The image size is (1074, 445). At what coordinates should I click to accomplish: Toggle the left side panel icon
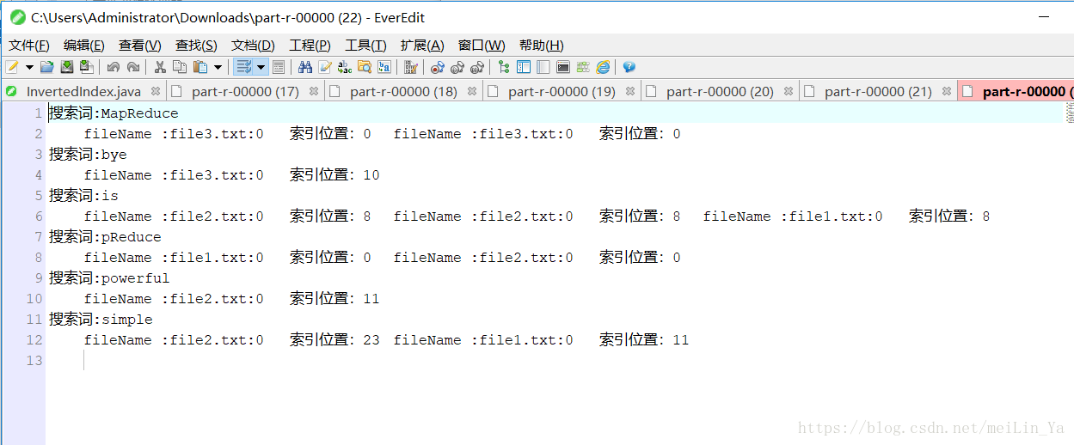coord(524,67)
